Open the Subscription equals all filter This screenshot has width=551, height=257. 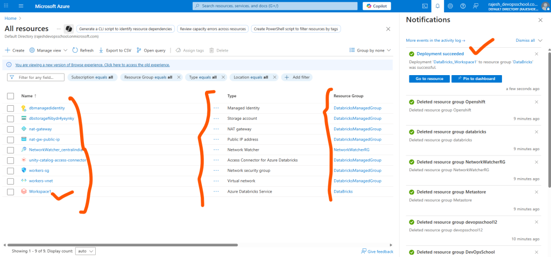point(92,77)
